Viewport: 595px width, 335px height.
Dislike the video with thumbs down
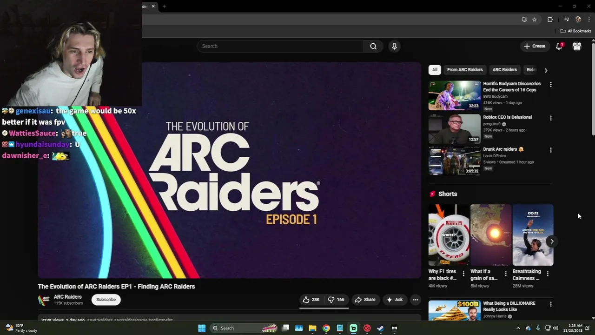[336, 300]
